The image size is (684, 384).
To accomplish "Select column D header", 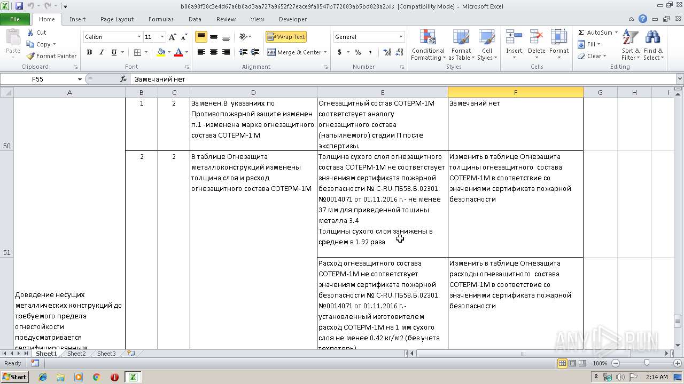I will tap(253, 92).
